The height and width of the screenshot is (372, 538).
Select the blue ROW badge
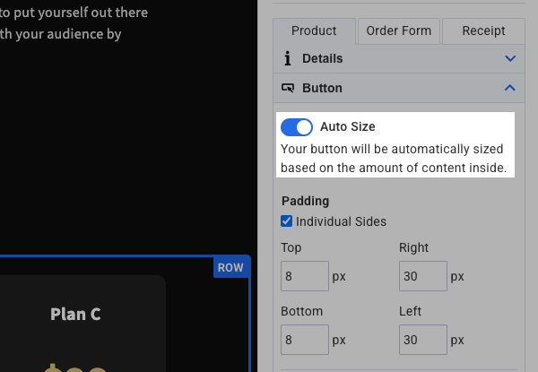pyautogui.click(x=230, y=267)
